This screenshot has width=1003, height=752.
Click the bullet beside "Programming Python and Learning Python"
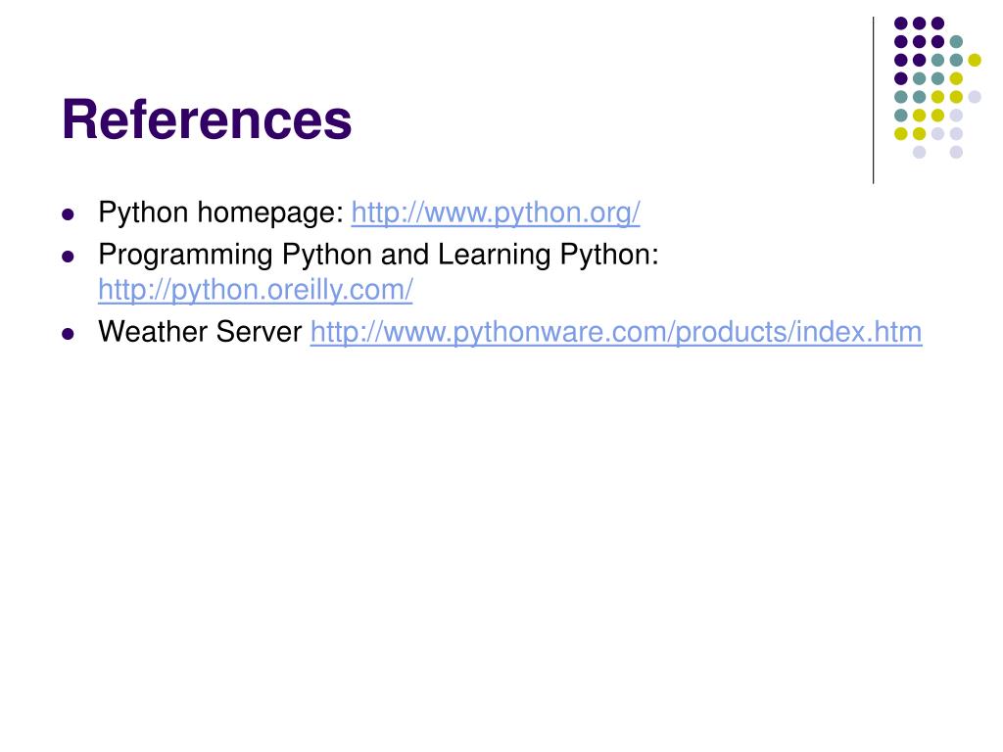[68, 257]
